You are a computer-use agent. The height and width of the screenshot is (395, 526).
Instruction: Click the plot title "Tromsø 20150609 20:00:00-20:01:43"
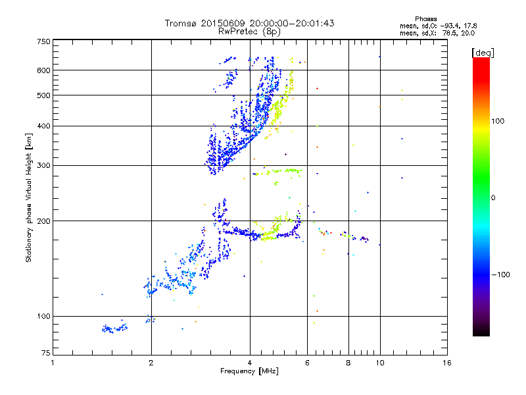[x=249, y=23]
